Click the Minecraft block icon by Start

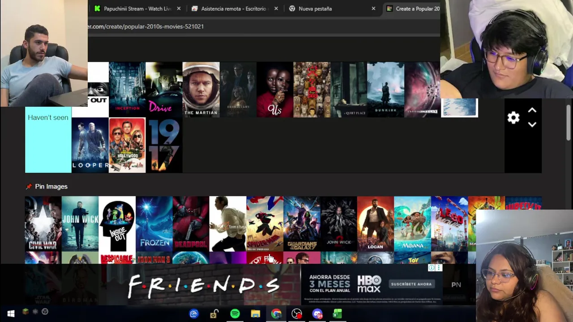(25, 312)
